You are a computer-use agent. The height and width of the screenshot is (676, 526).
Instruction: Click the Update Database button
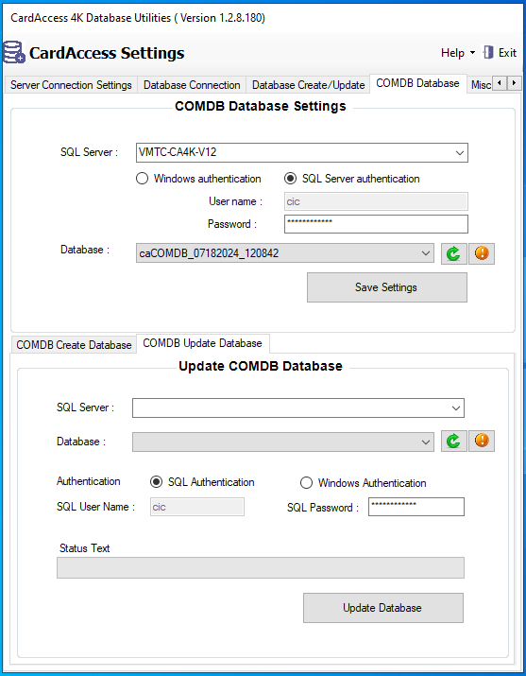[383, 608]
